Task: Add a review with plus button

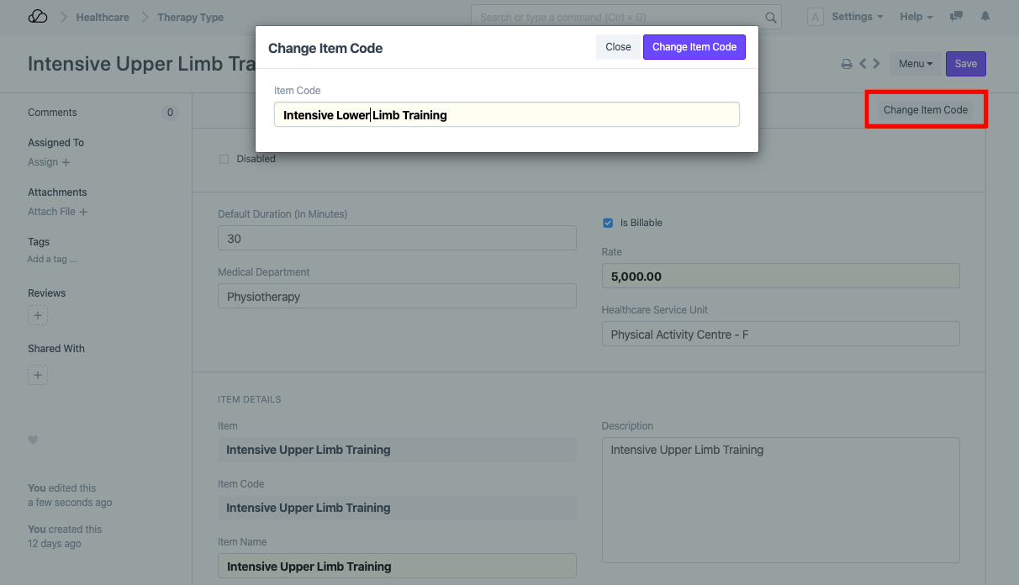Action: 38,315
